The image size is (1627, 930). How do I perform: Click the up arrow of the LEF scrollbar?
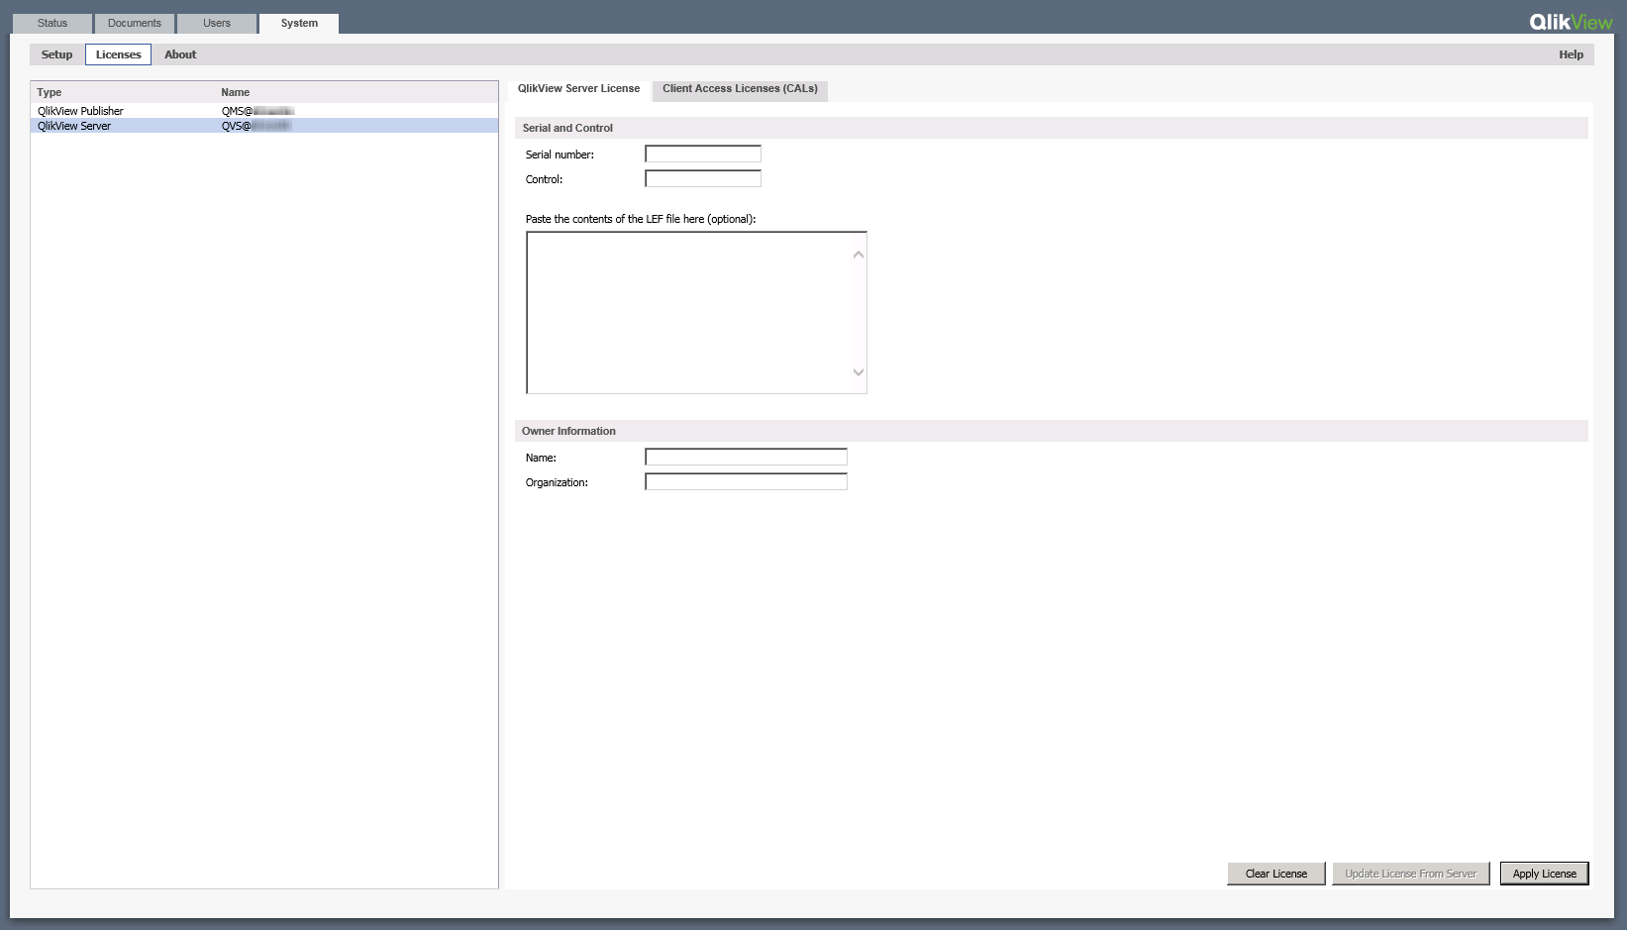[858, 255]
